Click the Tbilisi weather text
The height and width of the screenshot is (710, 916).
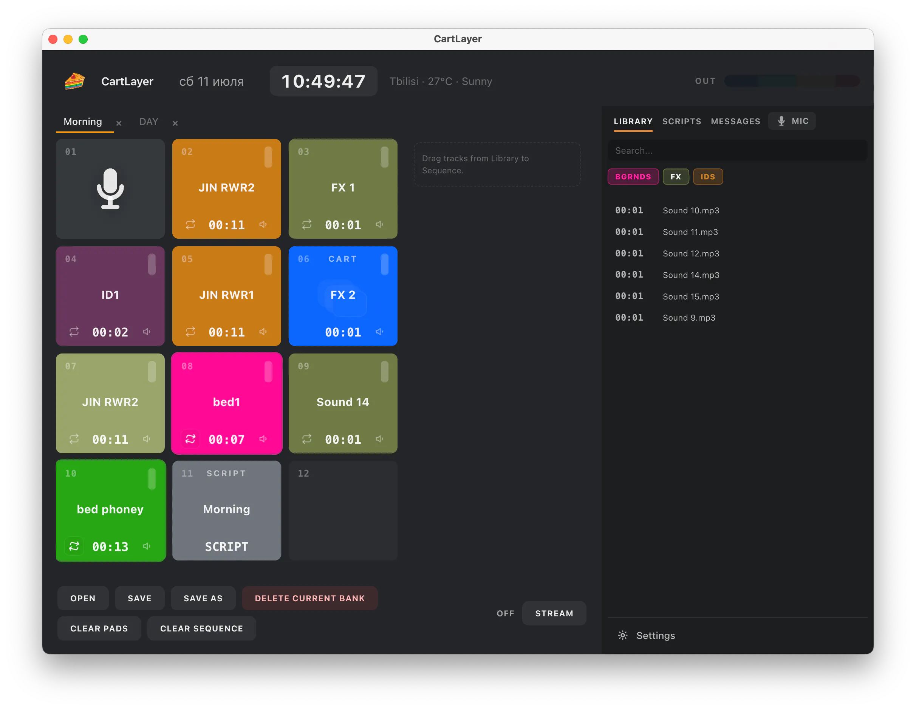coord(441,81)
